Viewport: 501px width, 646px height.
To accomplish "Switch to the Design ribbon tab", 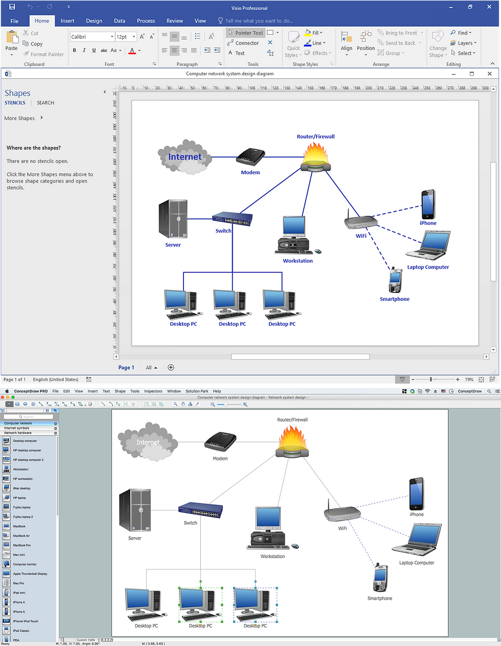I will 94,21.
